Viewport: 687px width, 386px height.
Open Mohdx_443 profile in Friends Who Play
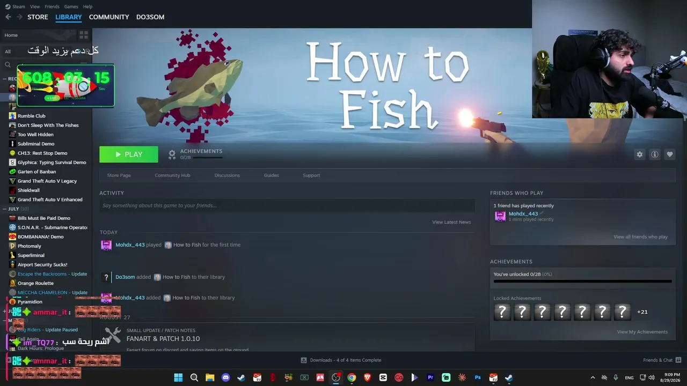tap(523, 214)
